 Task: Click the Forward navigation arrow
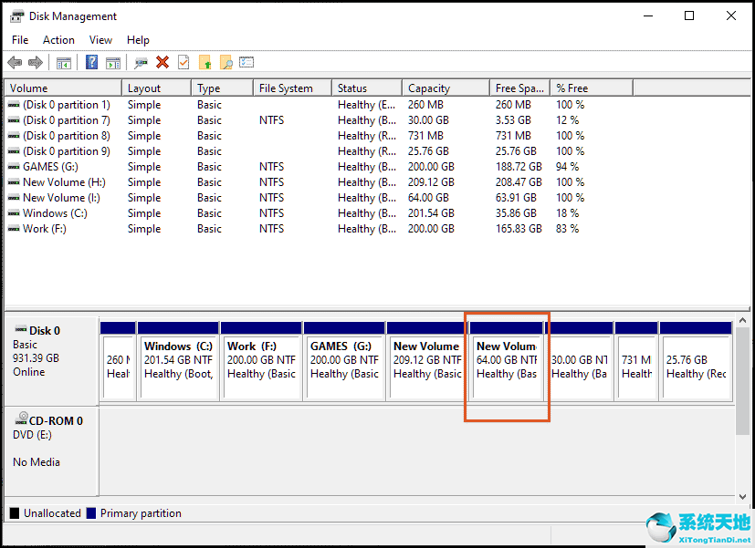35,62
